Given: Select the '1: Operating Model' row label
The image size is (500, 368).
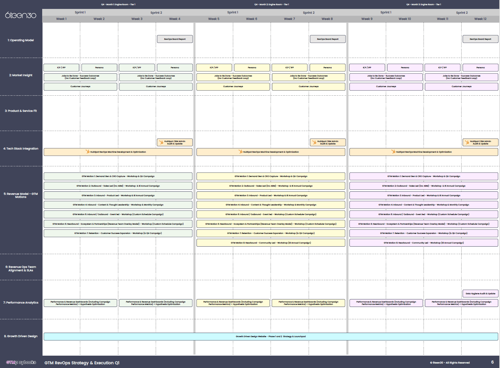Looking at the screenshot, I should click(x=21, y=40).
